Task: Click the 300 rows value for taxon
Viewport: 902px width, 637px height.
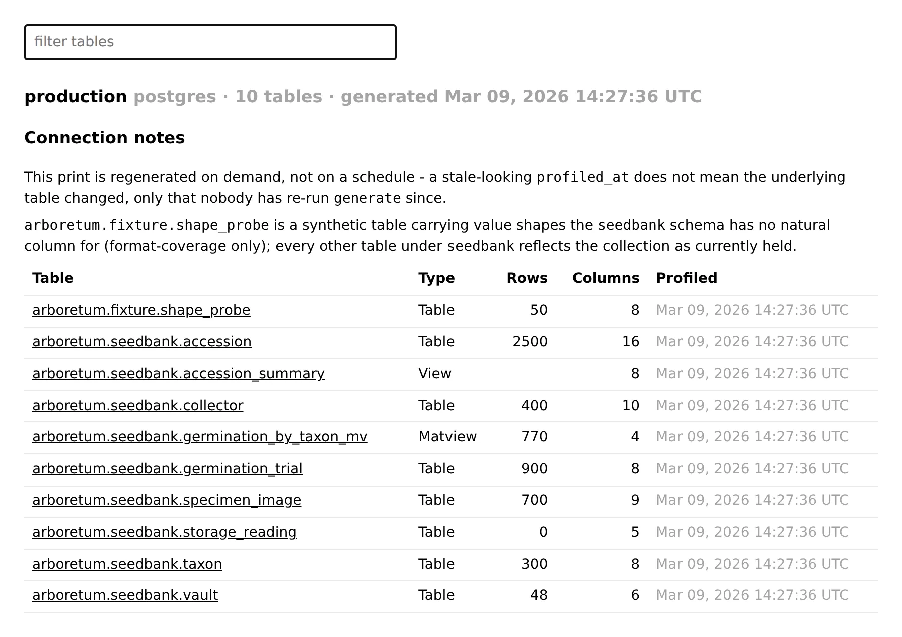Action: click(534, 564)
